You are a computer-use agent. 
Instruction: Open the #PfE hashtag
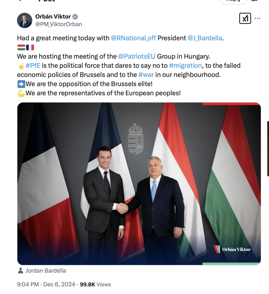[x=33, y=66]
